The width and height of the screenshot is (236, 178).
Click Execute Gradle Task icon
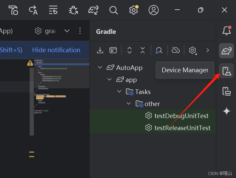(113, 50)
